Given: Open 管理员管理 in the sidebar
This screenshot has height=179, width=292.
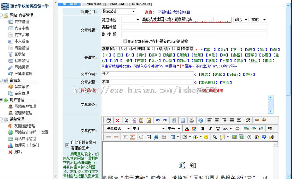Looking at the screenshot, I should click(23, 113).
